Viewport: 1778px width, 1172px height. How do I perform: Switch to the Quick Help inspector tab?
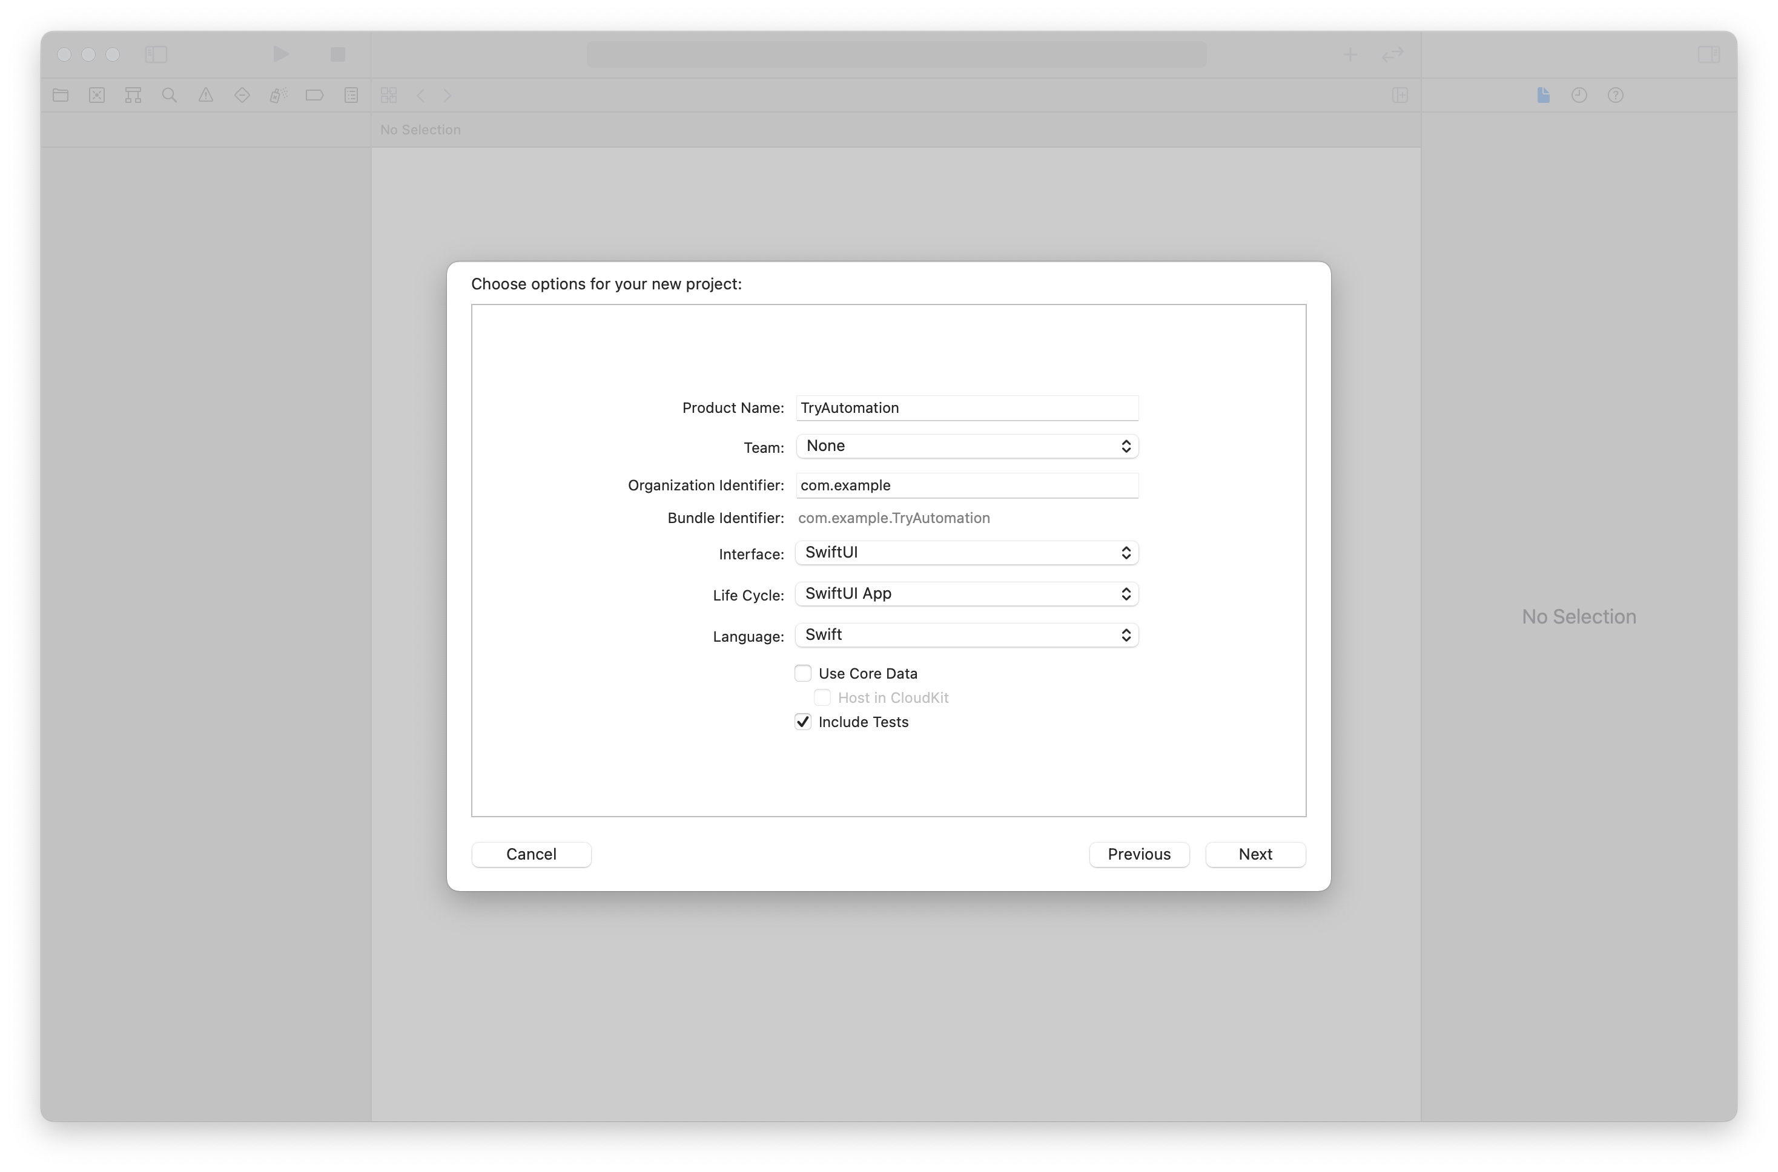tap(1616, 95)
